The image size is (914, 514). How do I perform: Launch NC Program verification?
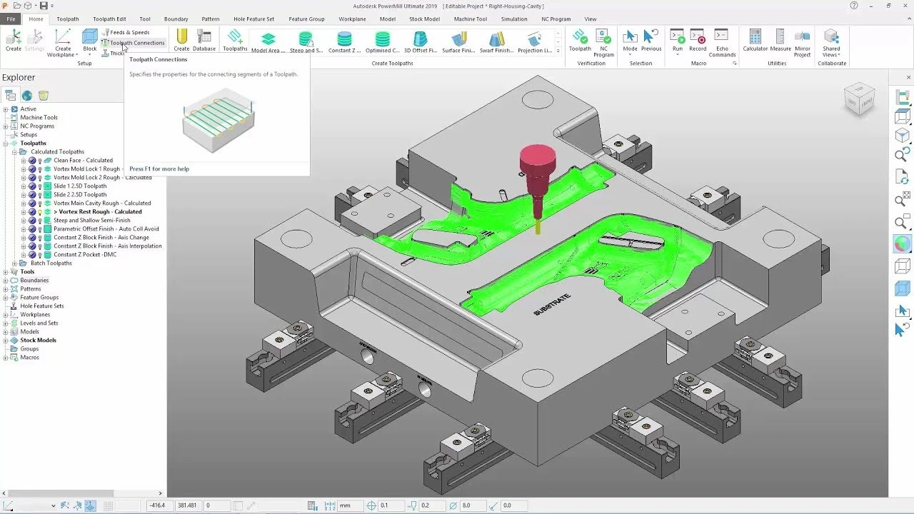pyautogui.click(x=603, y=39)
